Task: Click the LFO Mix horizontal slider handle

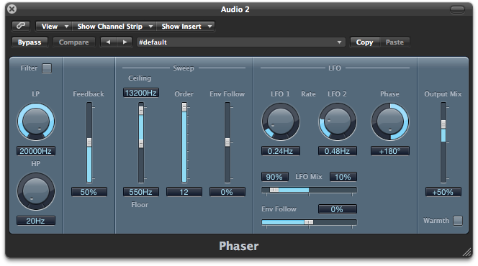Action: pos(274,190)
